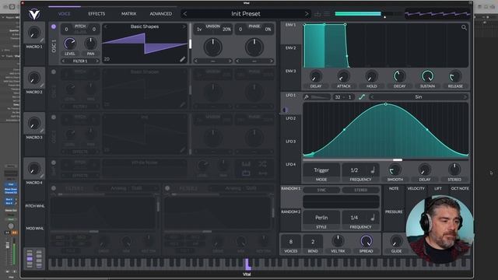
Task: Select previous LFO shape arrow
Action: pos(372,97)
